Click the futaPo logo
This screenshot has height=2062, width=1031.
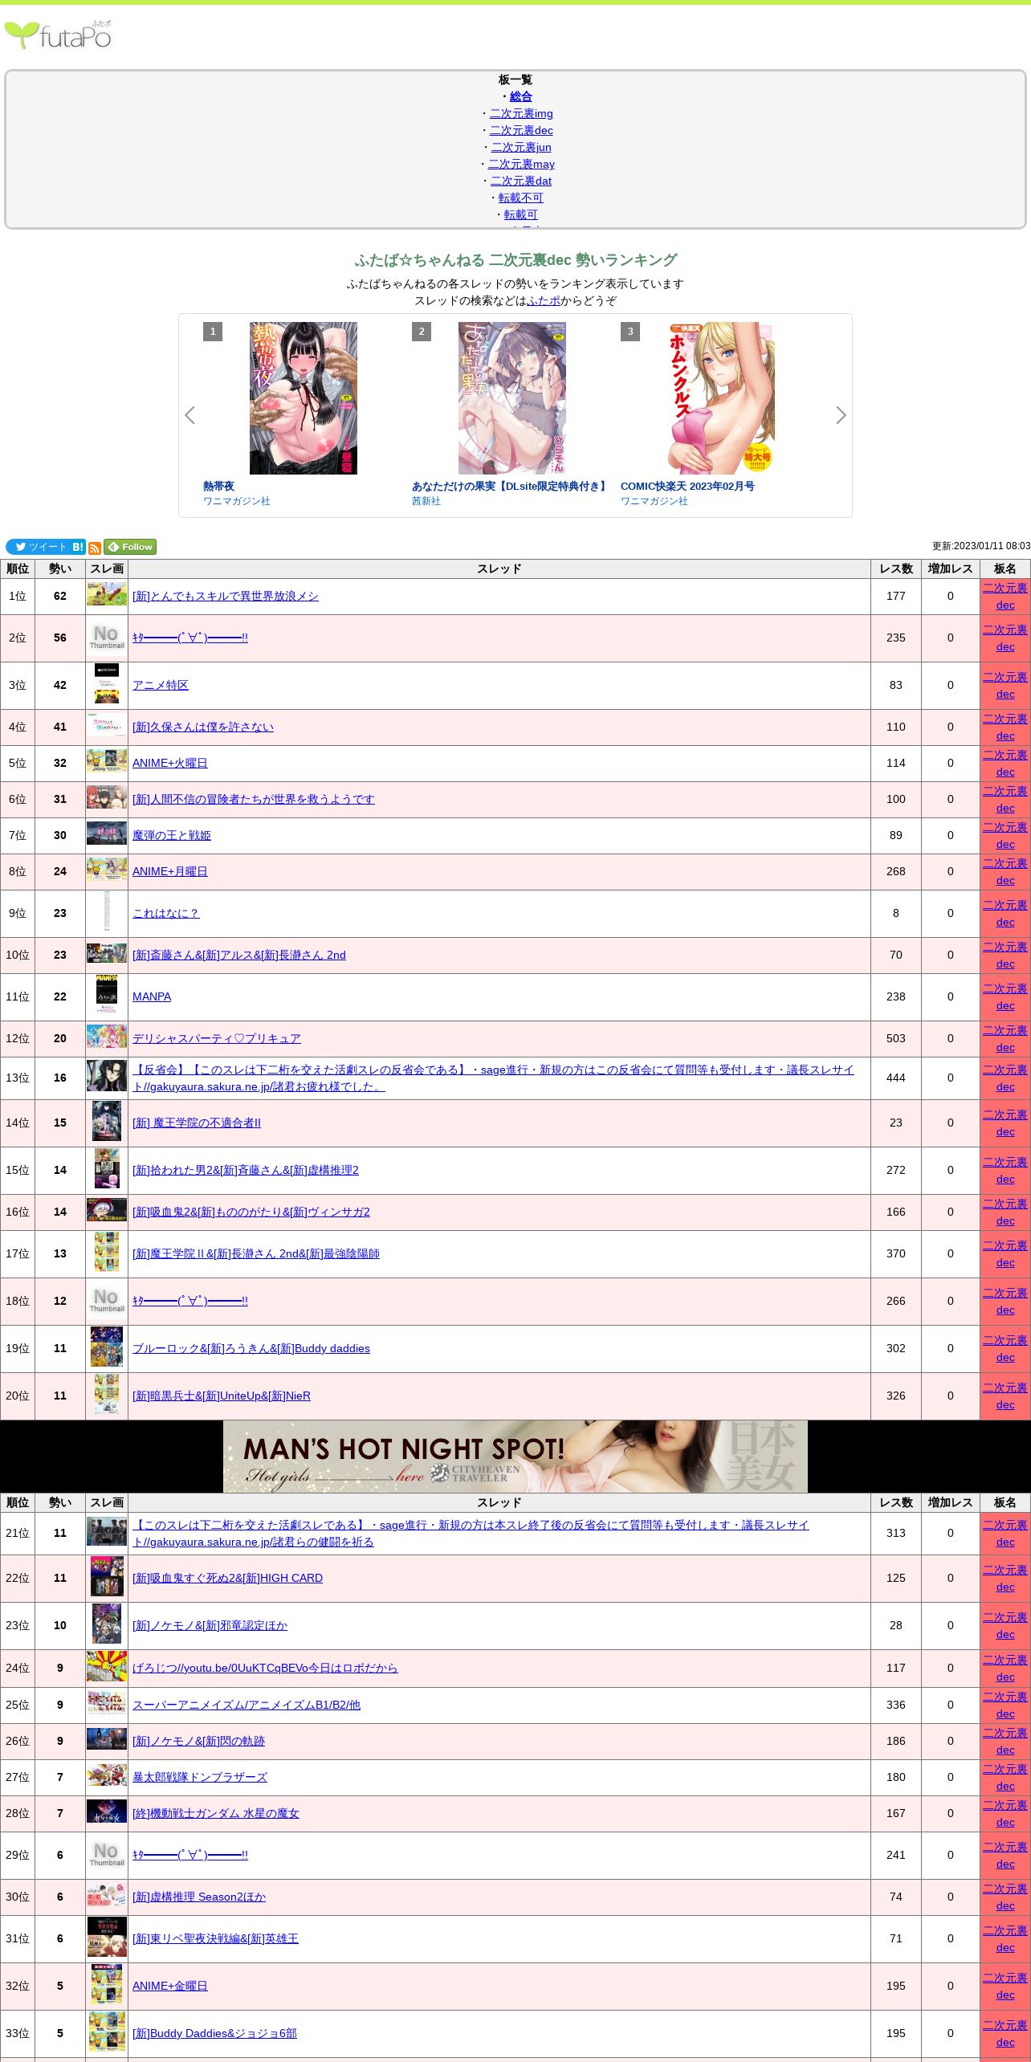pos(59,35)
